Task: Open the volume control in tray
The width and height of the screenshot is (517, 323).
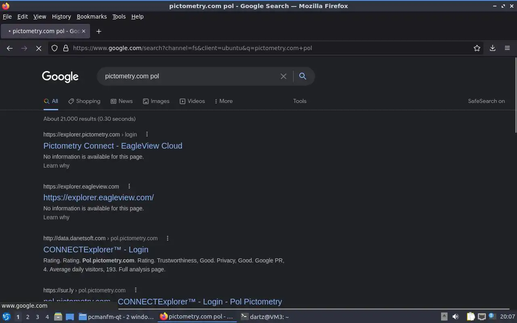Action: tap(455, 317)
